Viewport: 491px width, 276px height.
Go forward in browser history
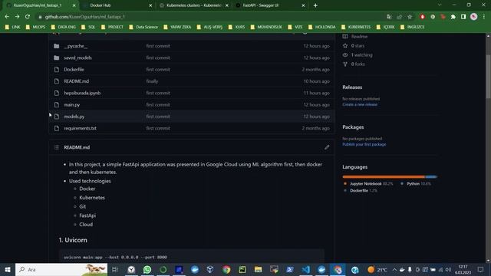(17, 17)
